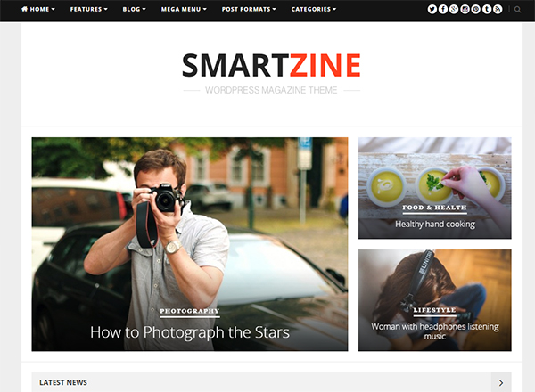The image size is (535, 392).
Task: Expand the Features dropdown menu
Action: coord(88,9)
